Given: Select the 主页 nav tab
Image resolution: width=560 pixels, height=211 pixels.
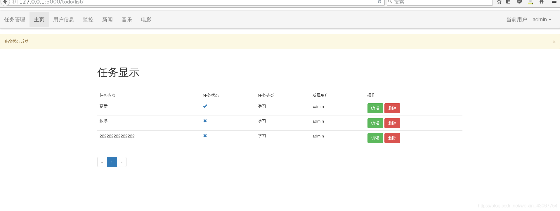Looking at the screenshot, I should (x=39, y=20).
